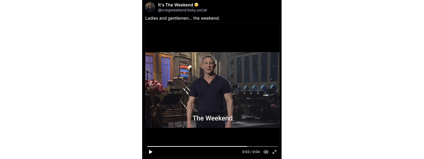The width and height of the screenshot is (424, 159).
Task: Click the 0:03 / 0:04 time display
Action: coord(251,152)
